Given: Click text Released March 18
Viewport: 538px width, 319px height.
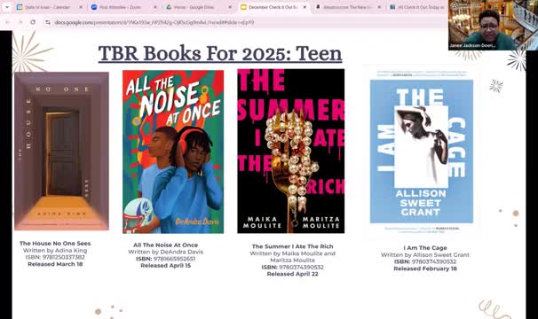Looking at the screenshot, I should pos(55,264).
